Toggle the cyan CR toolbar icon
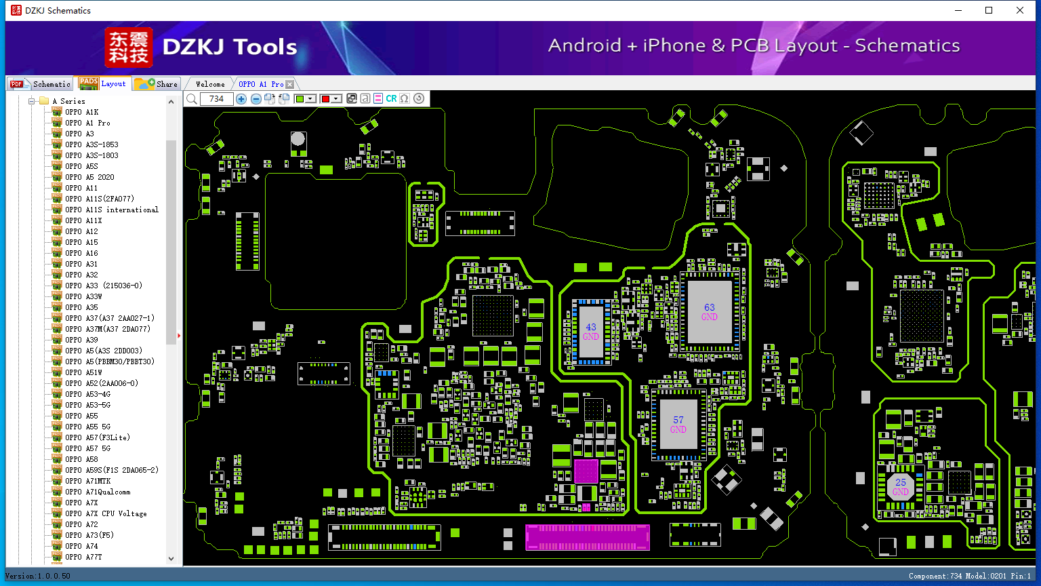1041x586 pixels. point(391,99)
